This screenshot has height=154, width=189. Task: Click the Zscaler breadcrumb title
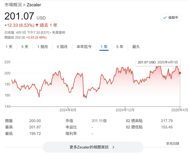point(34,5)
